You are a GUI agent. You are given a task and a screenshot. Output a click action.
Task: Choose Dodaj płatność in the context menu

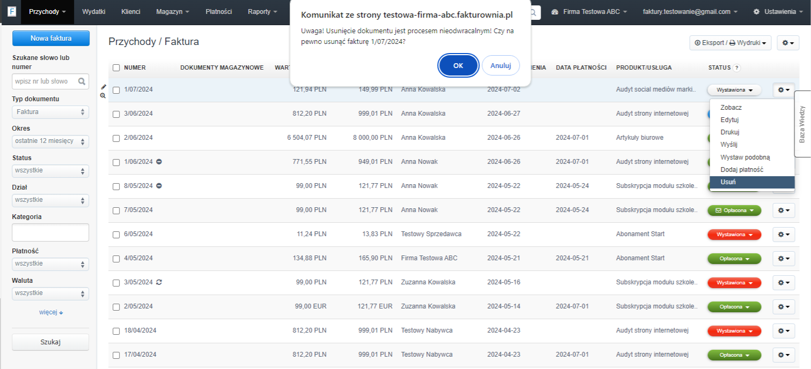click(x=752, y=170)
